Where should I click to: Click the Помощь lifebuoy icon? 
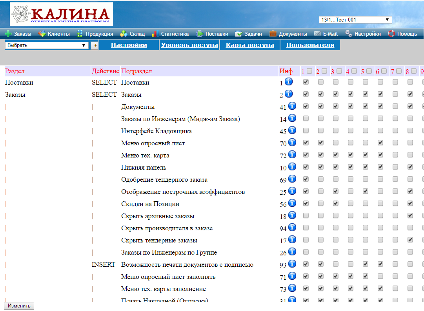click(x=391, y=34)
